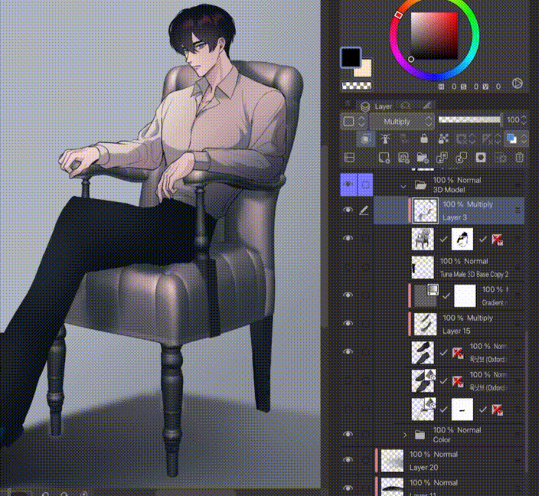Viewport: 539px width, 496px height.
Task: Click Layer 3 thumbnail
Action: 425,210
